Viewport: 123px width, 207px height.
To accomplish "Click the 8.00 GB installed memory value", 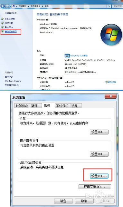I will [75, 64].
